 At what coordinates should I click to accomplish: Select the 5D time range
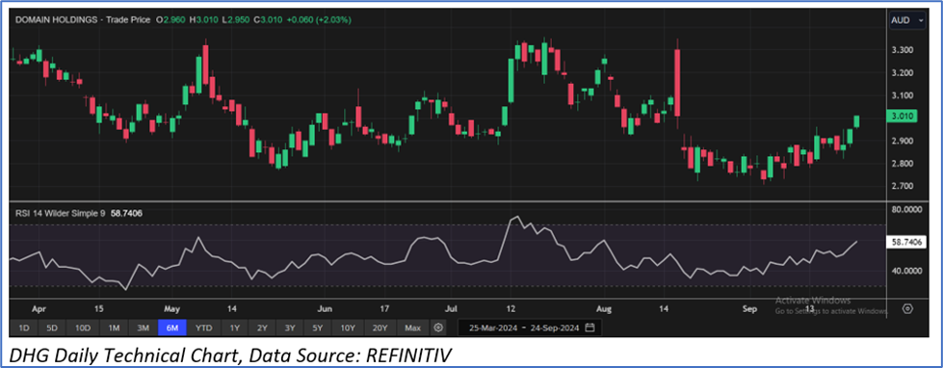[52, 328]
